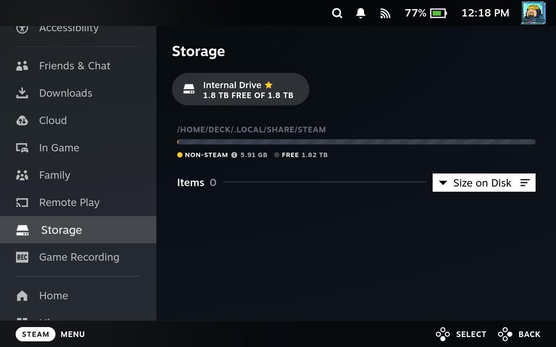Open the Family settings section

click(54, 175)
